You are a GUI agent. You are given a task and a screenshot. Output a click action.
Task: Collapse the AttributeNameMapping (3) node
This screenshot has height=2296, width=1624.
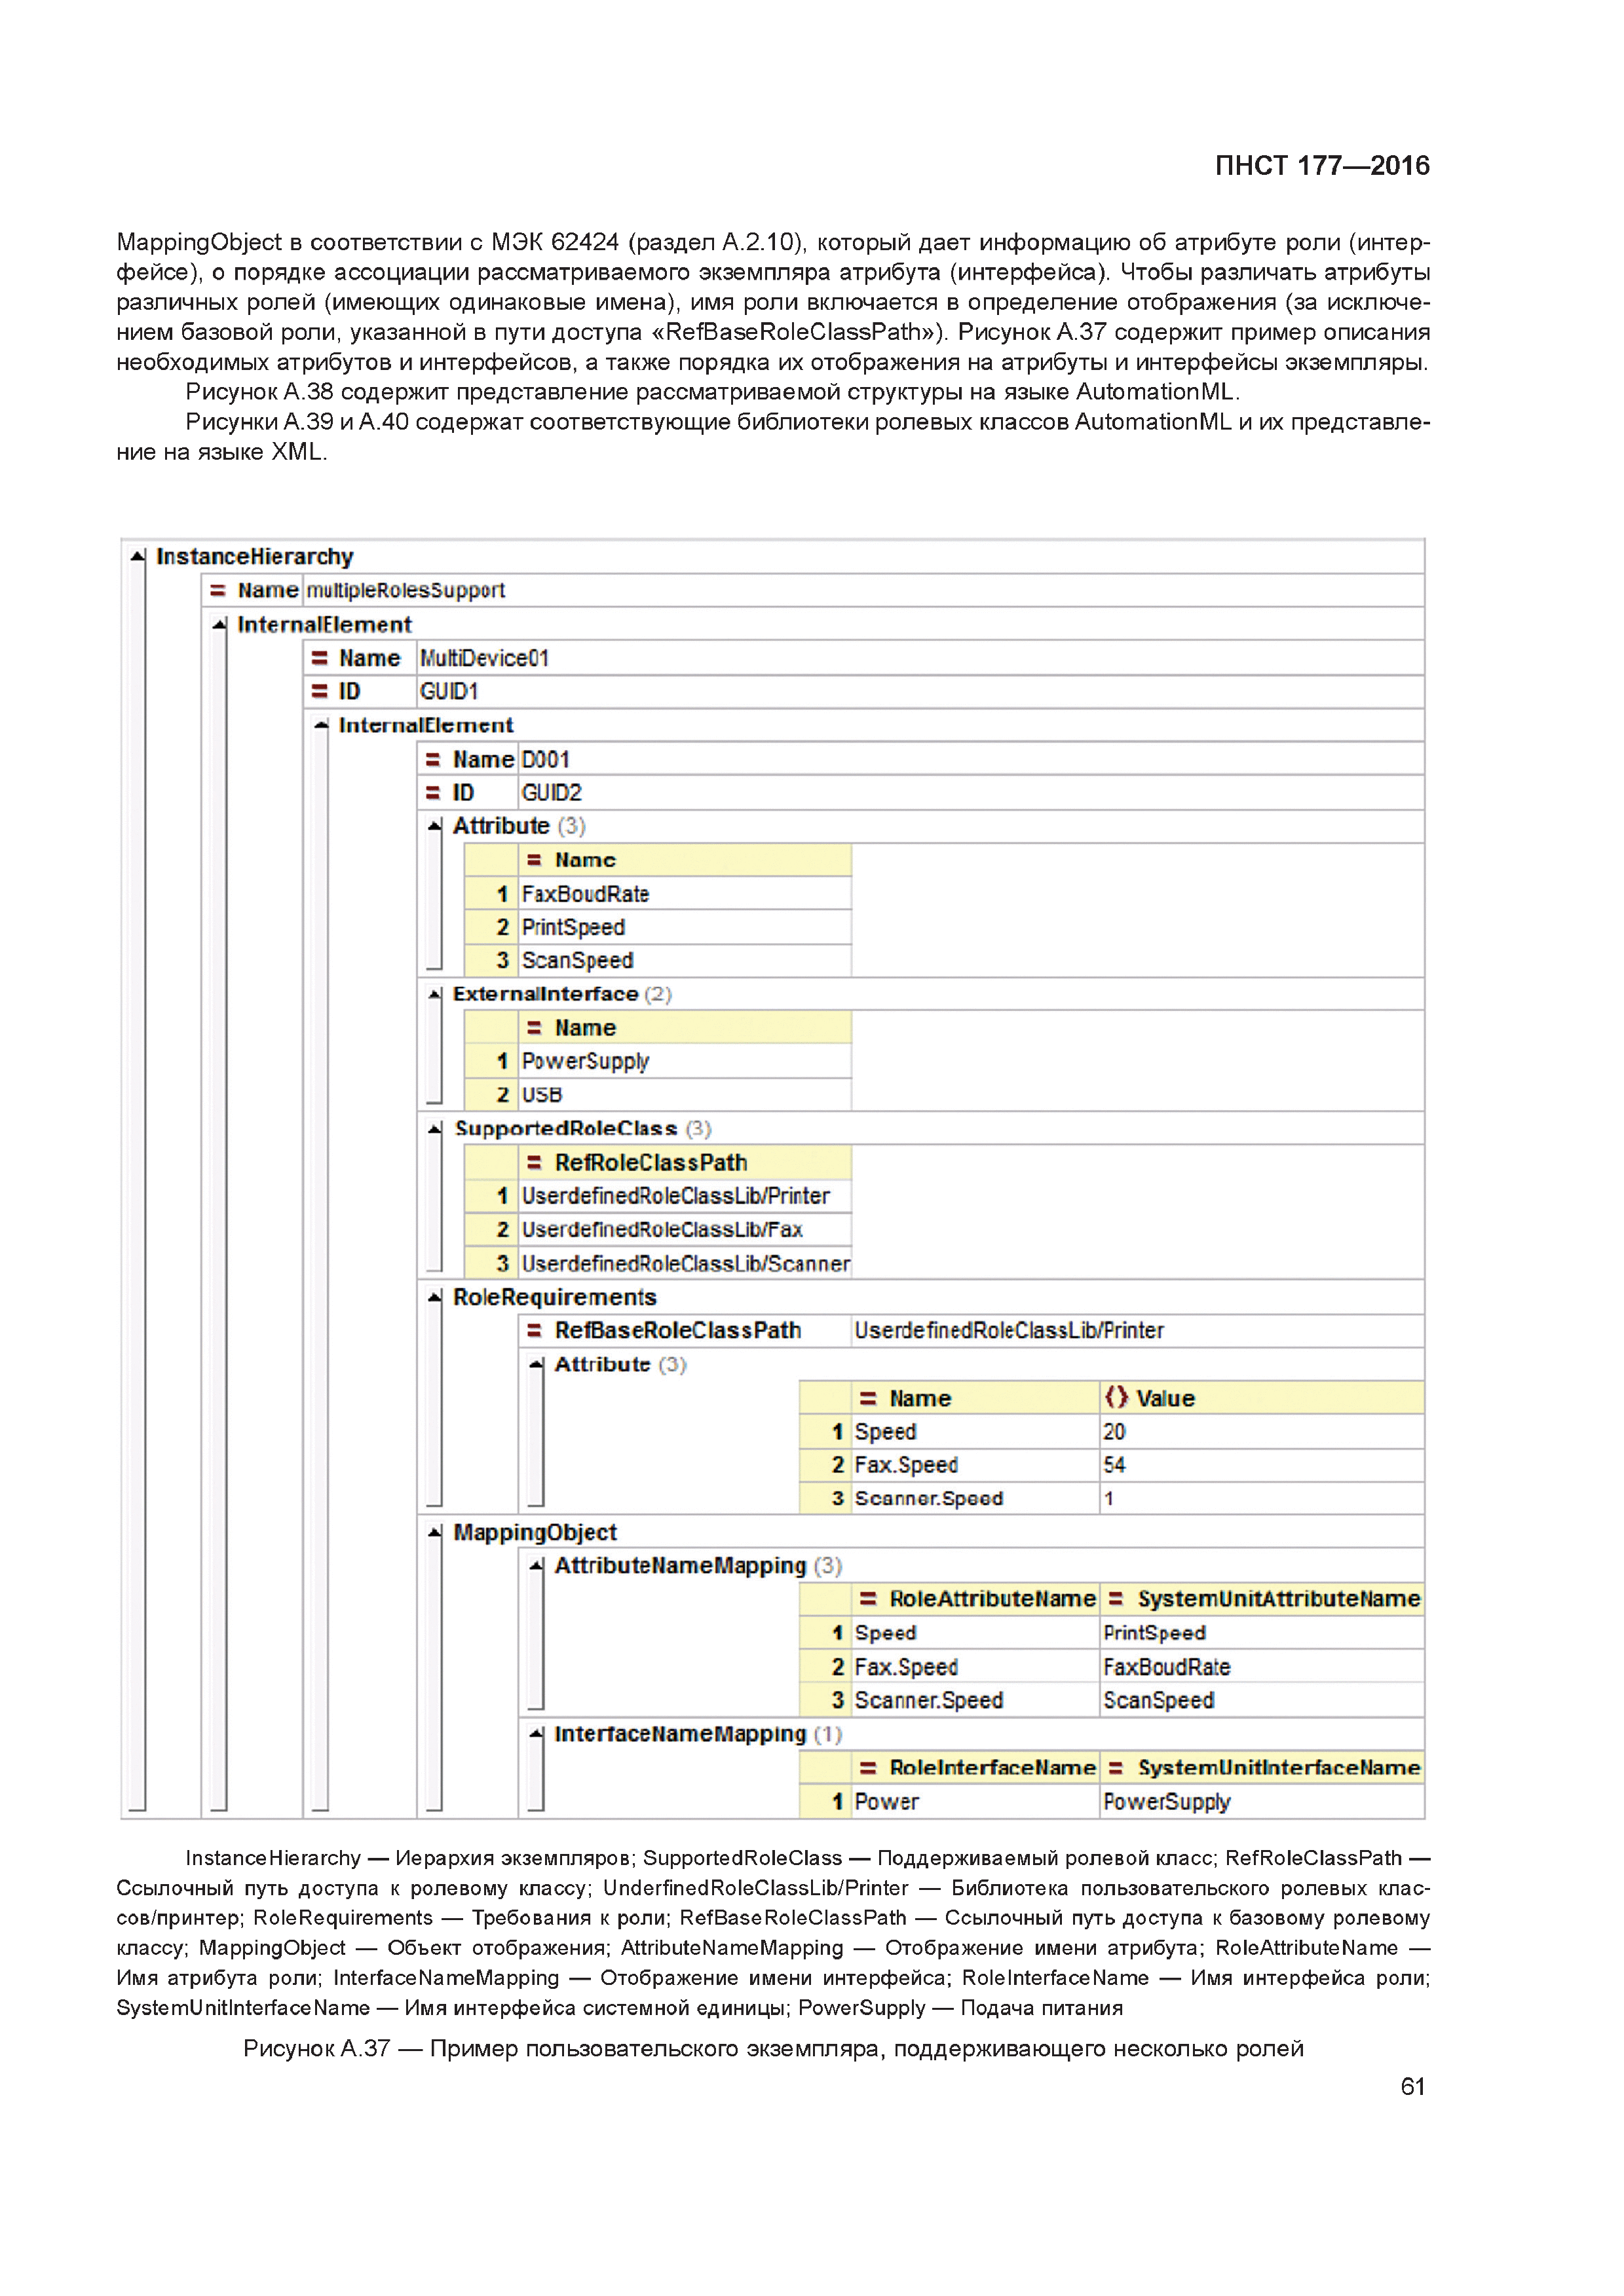pos(537,1566)
